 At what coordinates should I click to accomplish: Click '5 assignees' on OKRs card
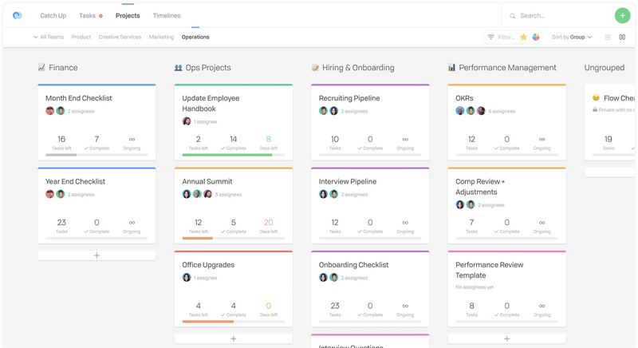click(x=502, y=111)
